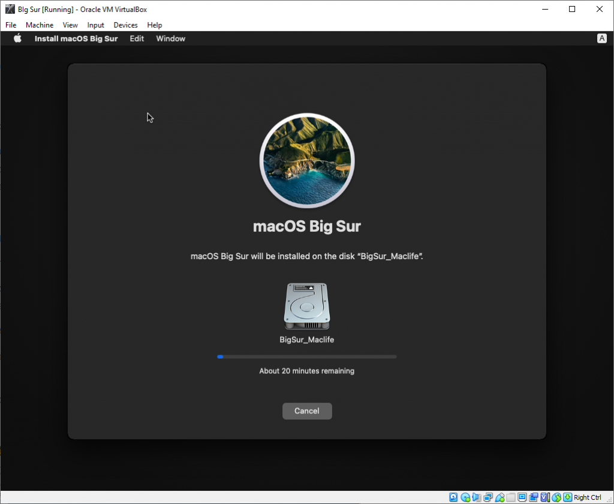Click the audio status icon
This screenshot has width=614, height=504.
click(477, 497)
